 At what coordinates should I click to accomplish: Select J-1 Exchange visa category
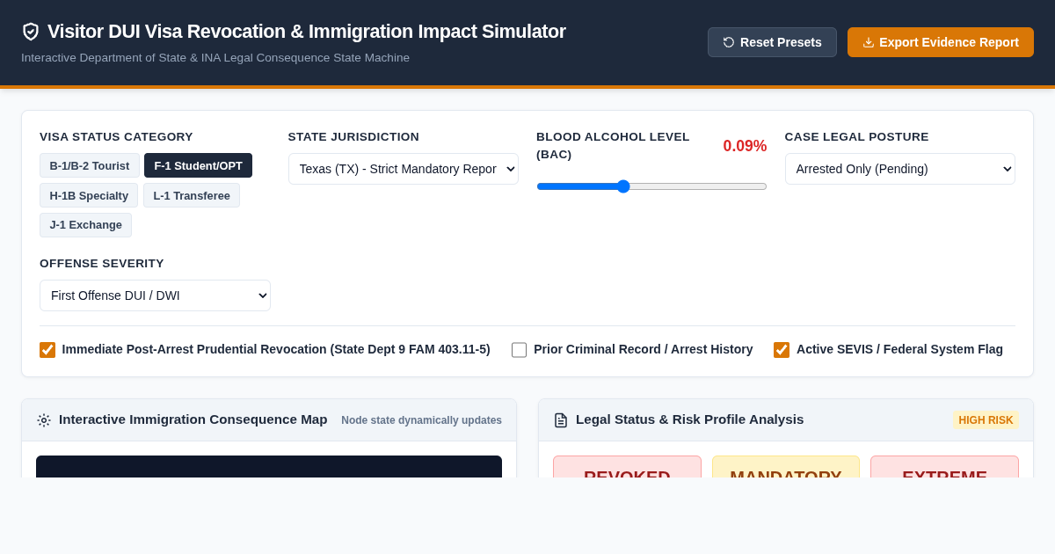[x=85, y=225]
